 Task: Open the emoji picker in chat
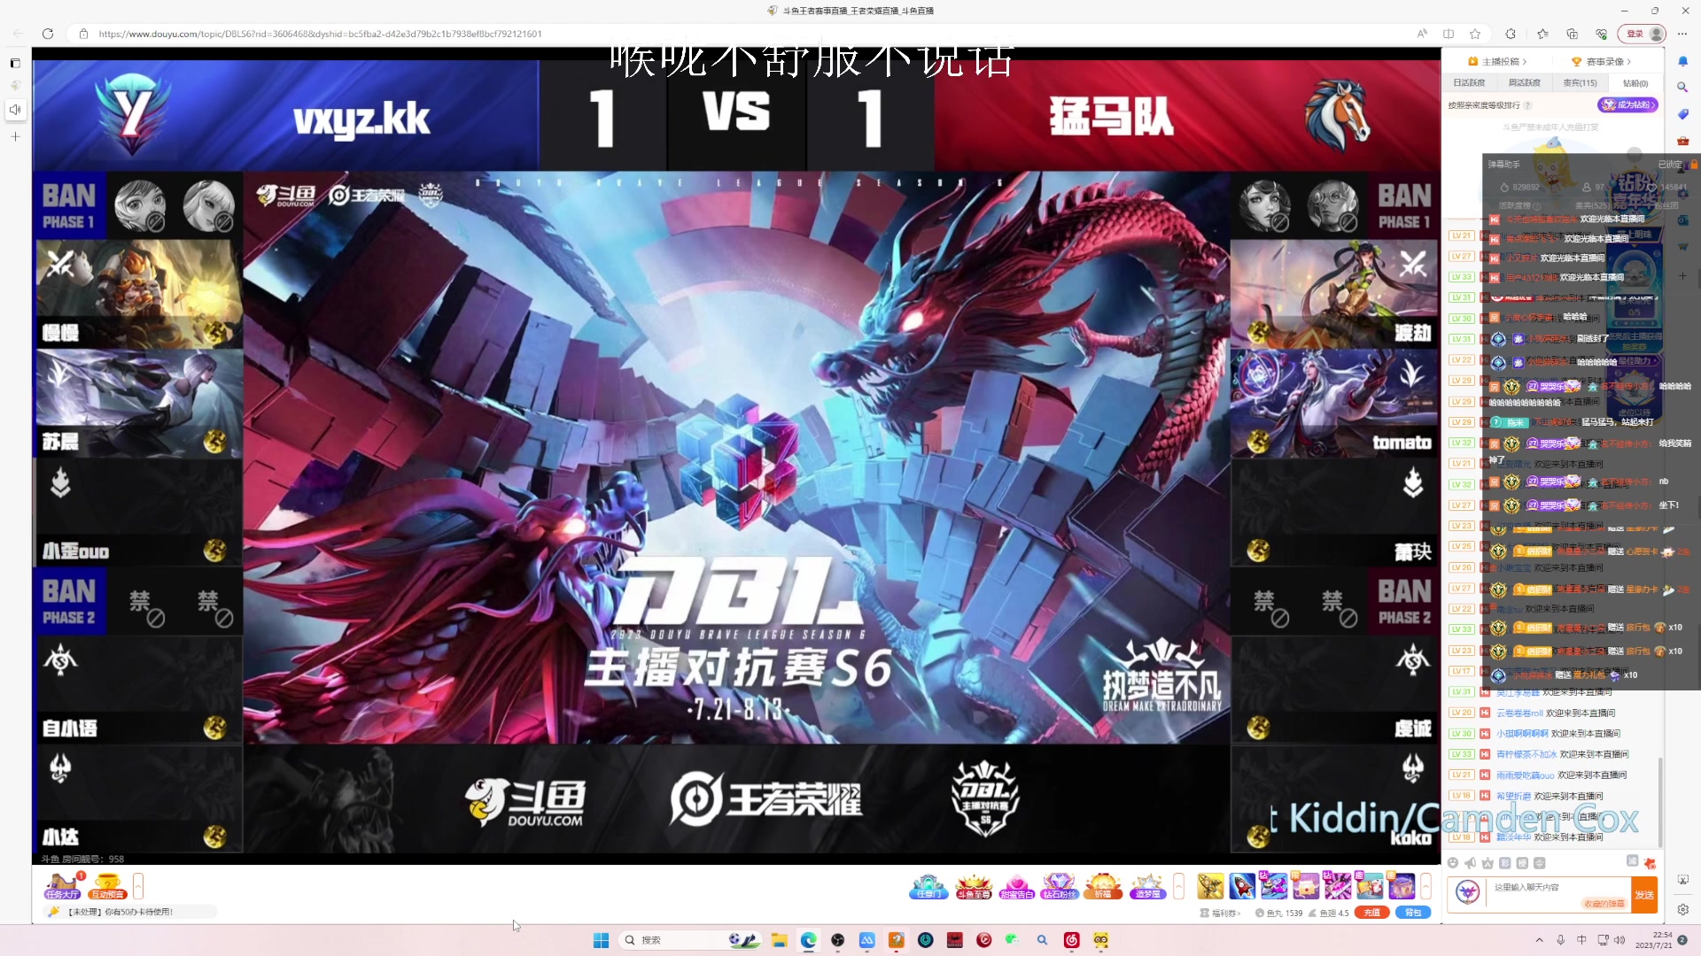(x=1452, y=862)
